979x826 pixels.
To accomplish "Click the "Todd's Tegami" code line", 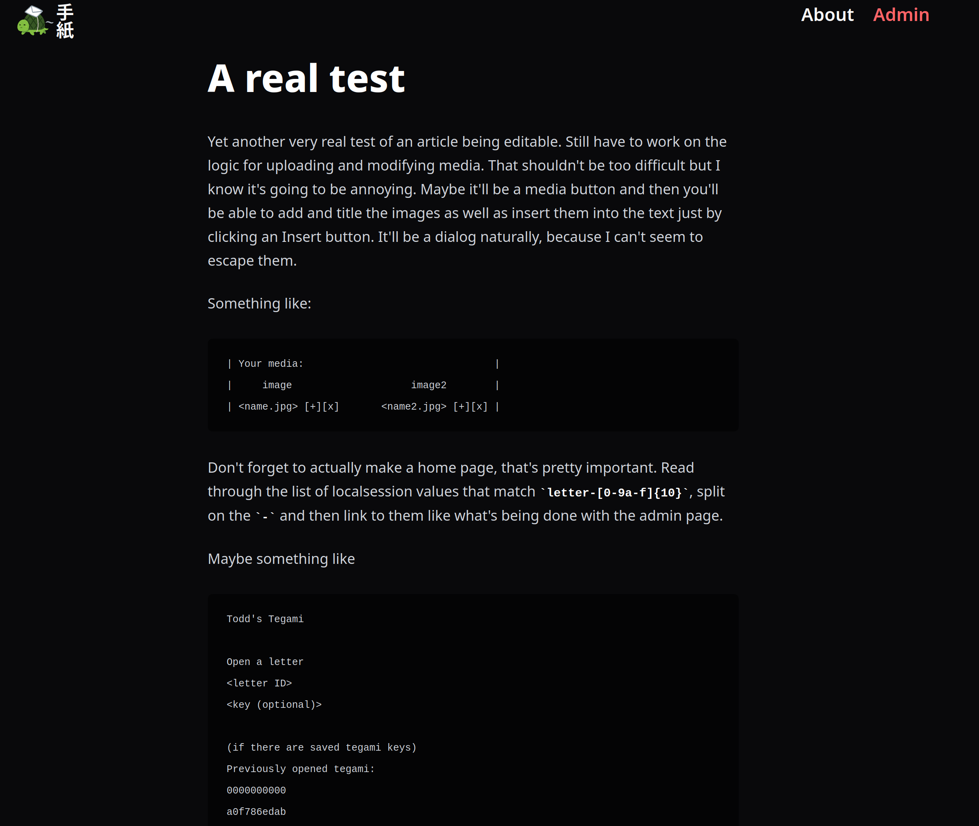I will [265, 619].
